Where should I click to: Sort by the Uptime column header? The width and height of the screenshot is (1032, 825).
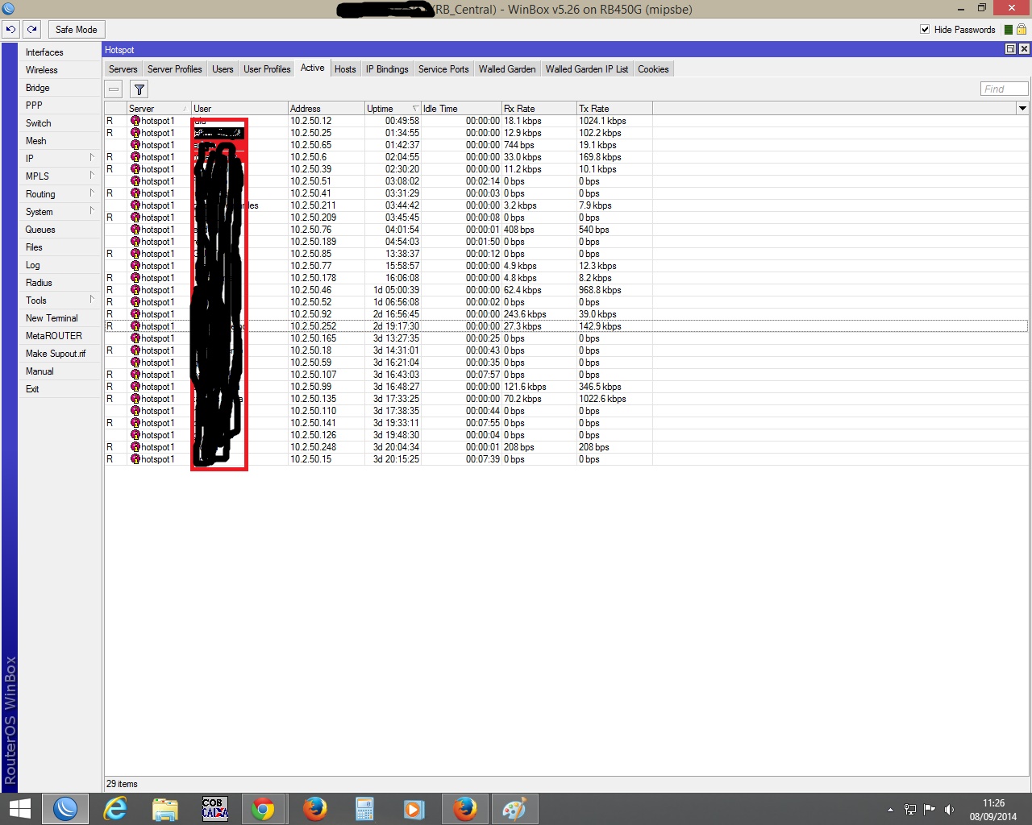coord(393,109)
